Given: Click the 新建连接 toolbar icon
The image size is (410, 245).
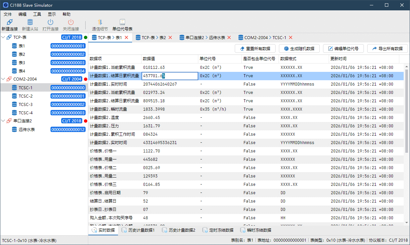Looking at the screenshot, I should coord(10,22).
